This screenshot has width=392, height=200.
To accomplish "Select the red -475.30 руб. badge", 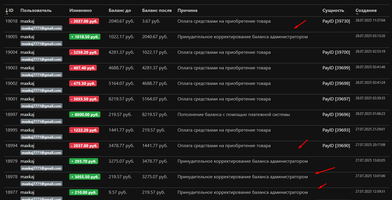I will pyautogui.click(x=83, y=83).
